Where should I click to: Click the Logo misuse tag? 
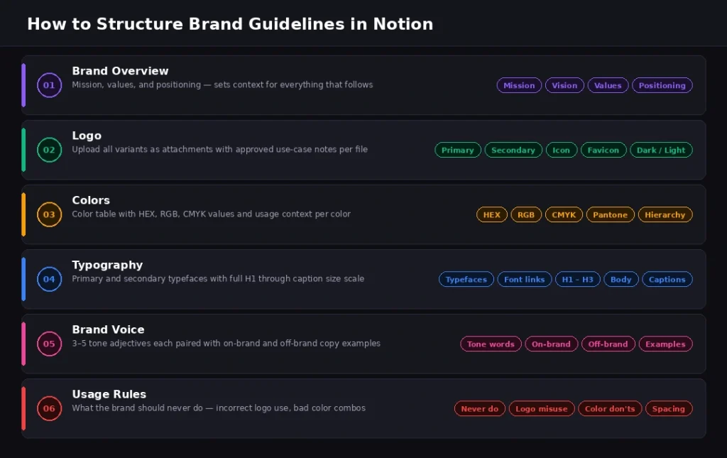coord(542,409)
